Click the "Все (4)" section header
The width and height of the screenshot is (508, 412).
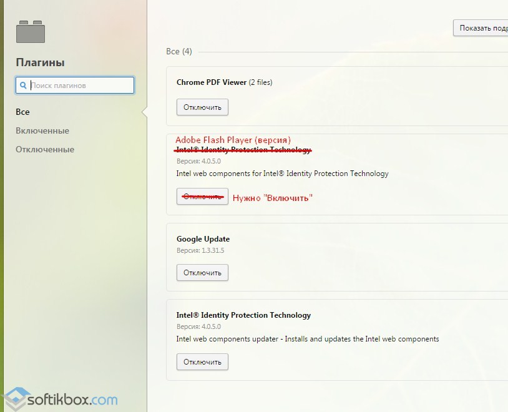[x=179, y=52]
